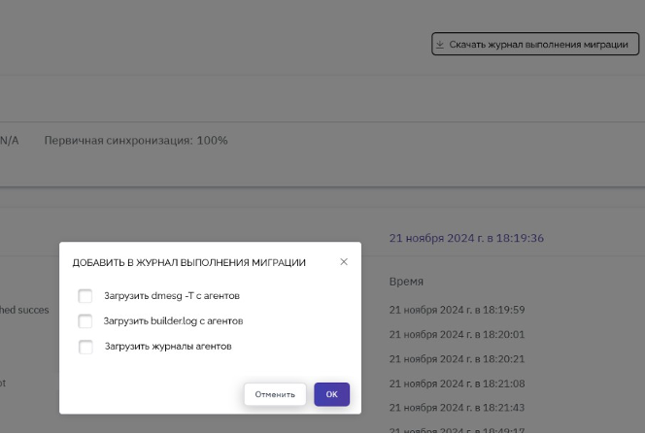Viewport: 645px width, 434px height.
Task: Enable the dmesg -T upload checkbox
Action: coord(85,296)
